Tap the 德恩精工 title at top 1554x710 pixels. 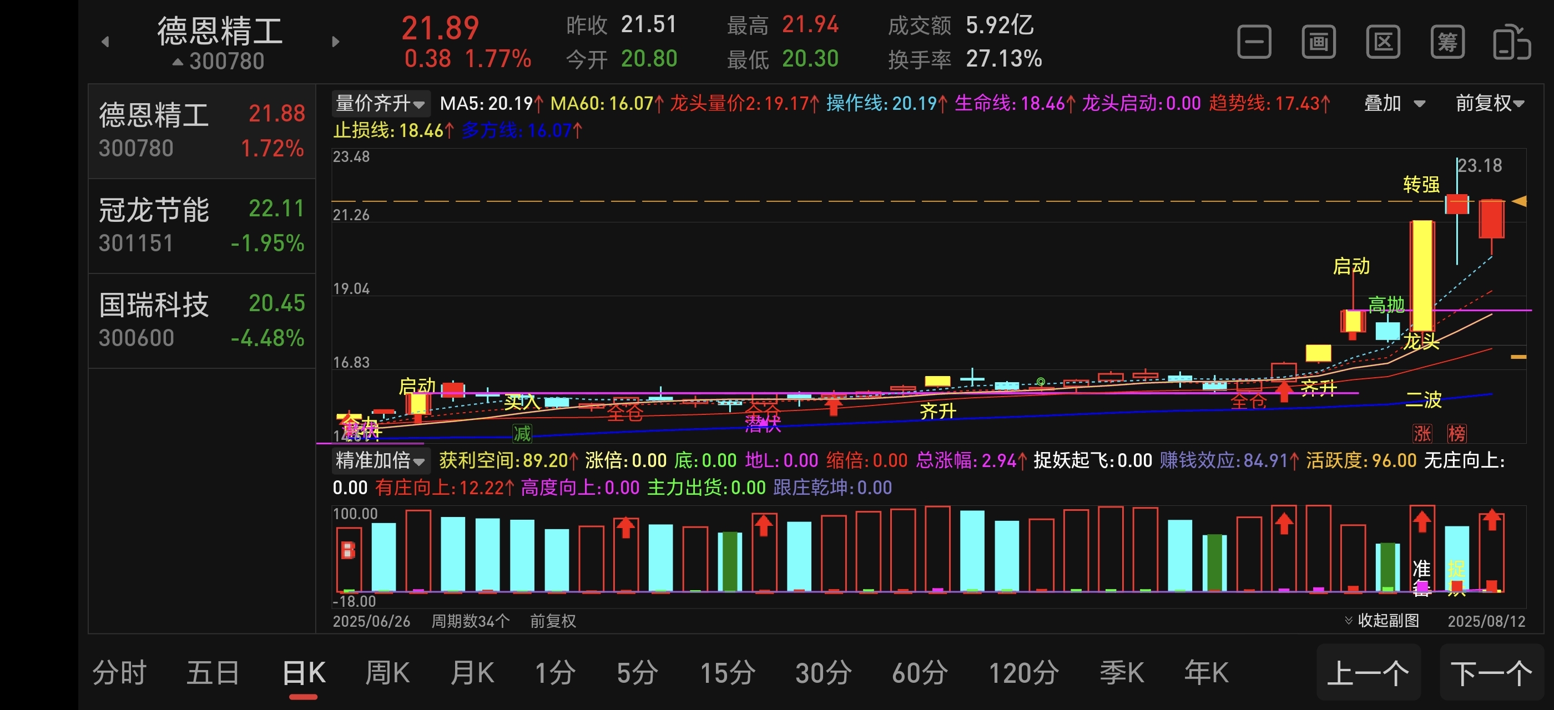(x=220, y=31)
